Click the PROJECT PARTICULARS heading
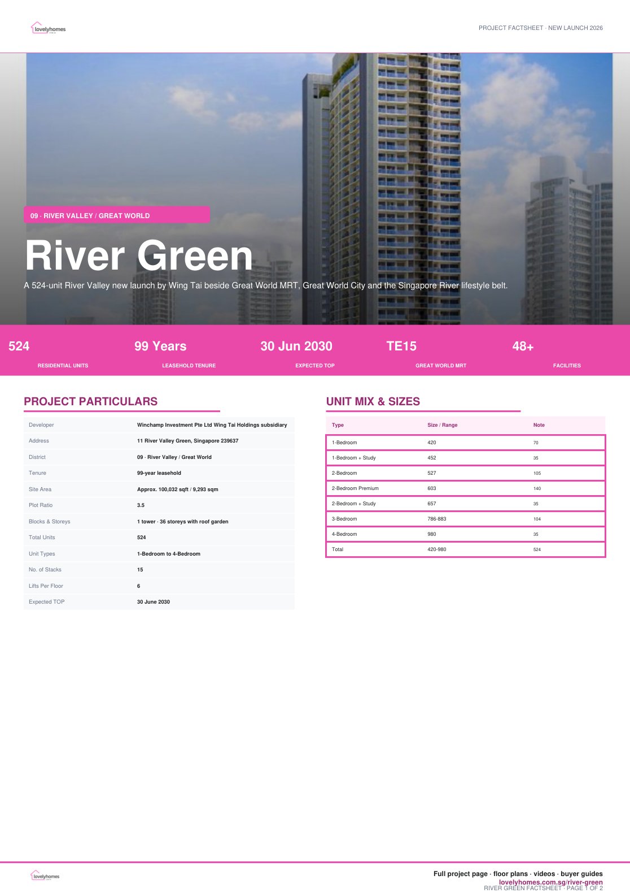 90,401
